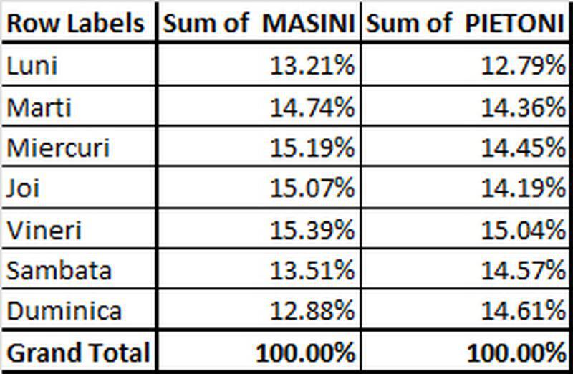
Task: Select the Vineri row label
Action: [x=79, y=229]
